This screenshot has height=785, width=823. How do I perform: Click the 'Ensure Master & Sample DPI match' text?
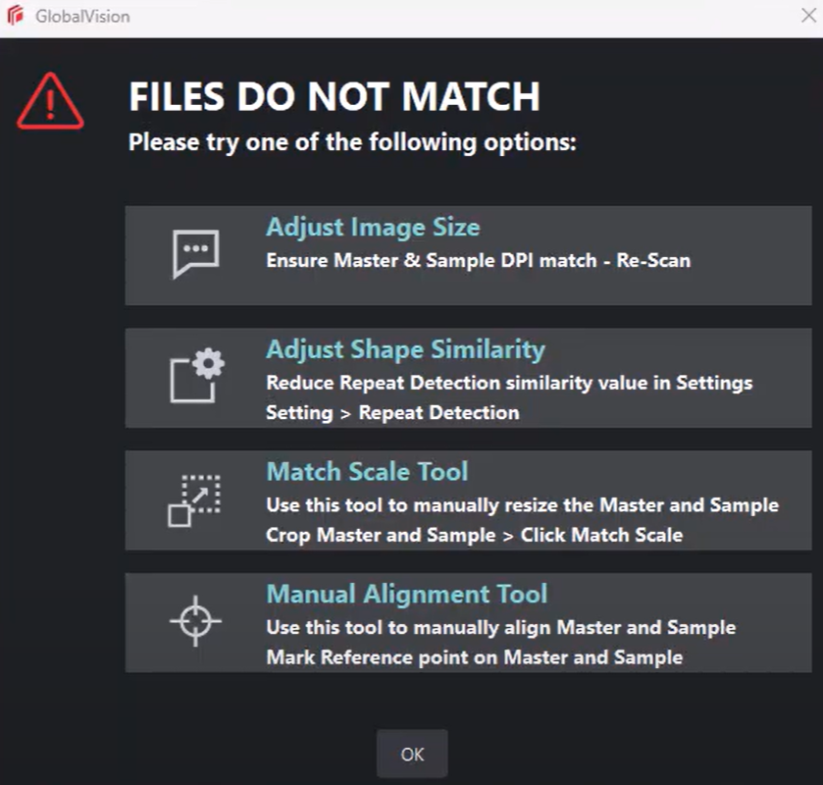tap(478, 261)
